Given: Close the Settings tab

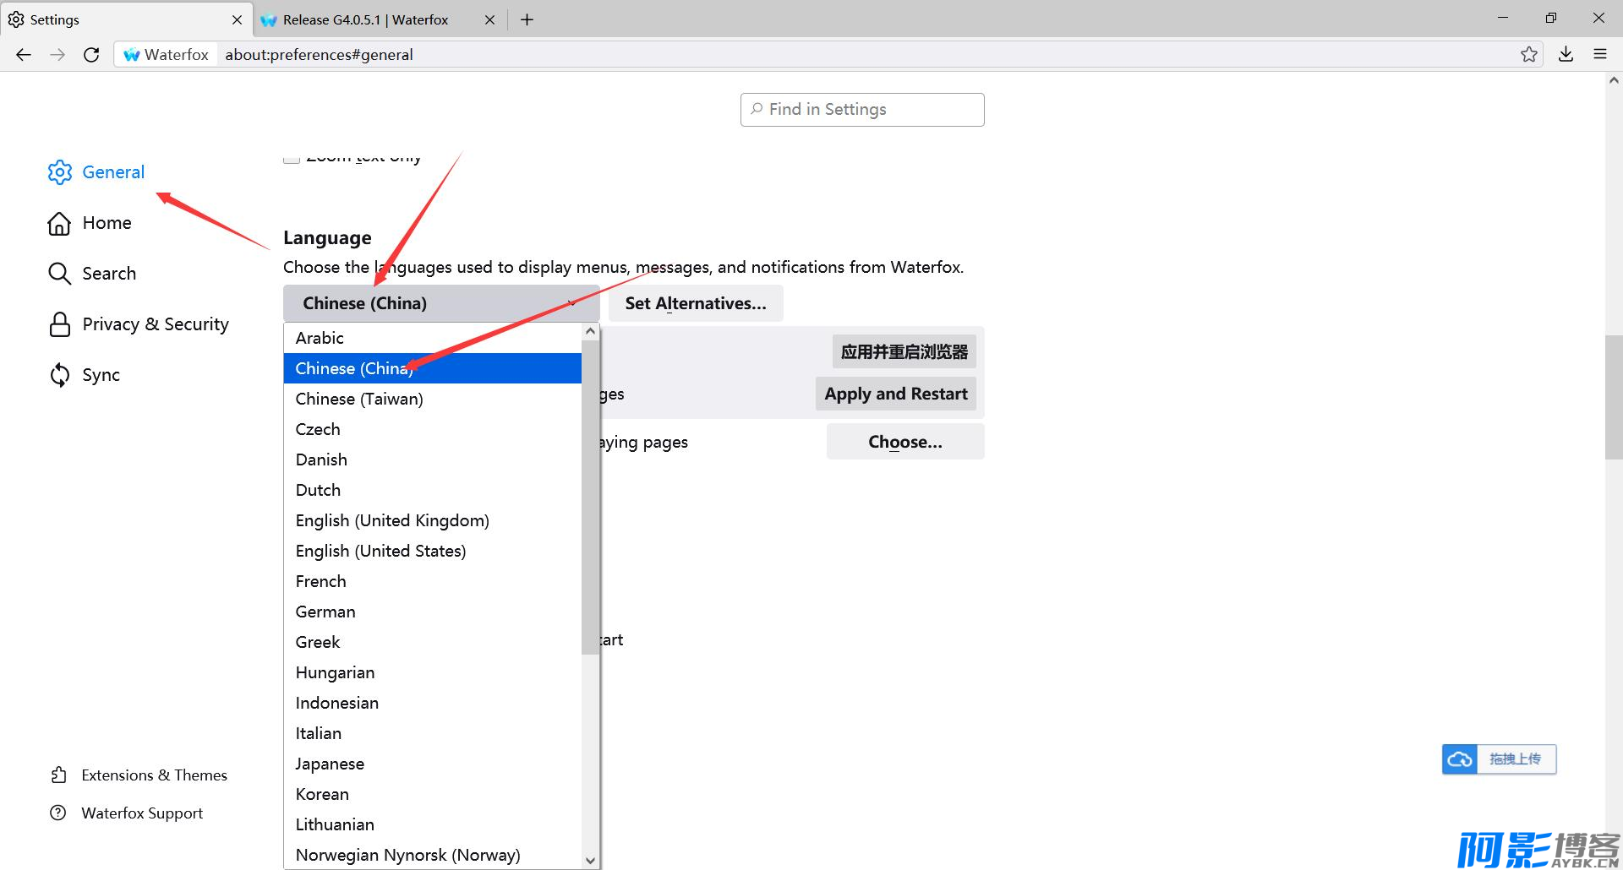Looking at the screenshot, I should point(237,19).
